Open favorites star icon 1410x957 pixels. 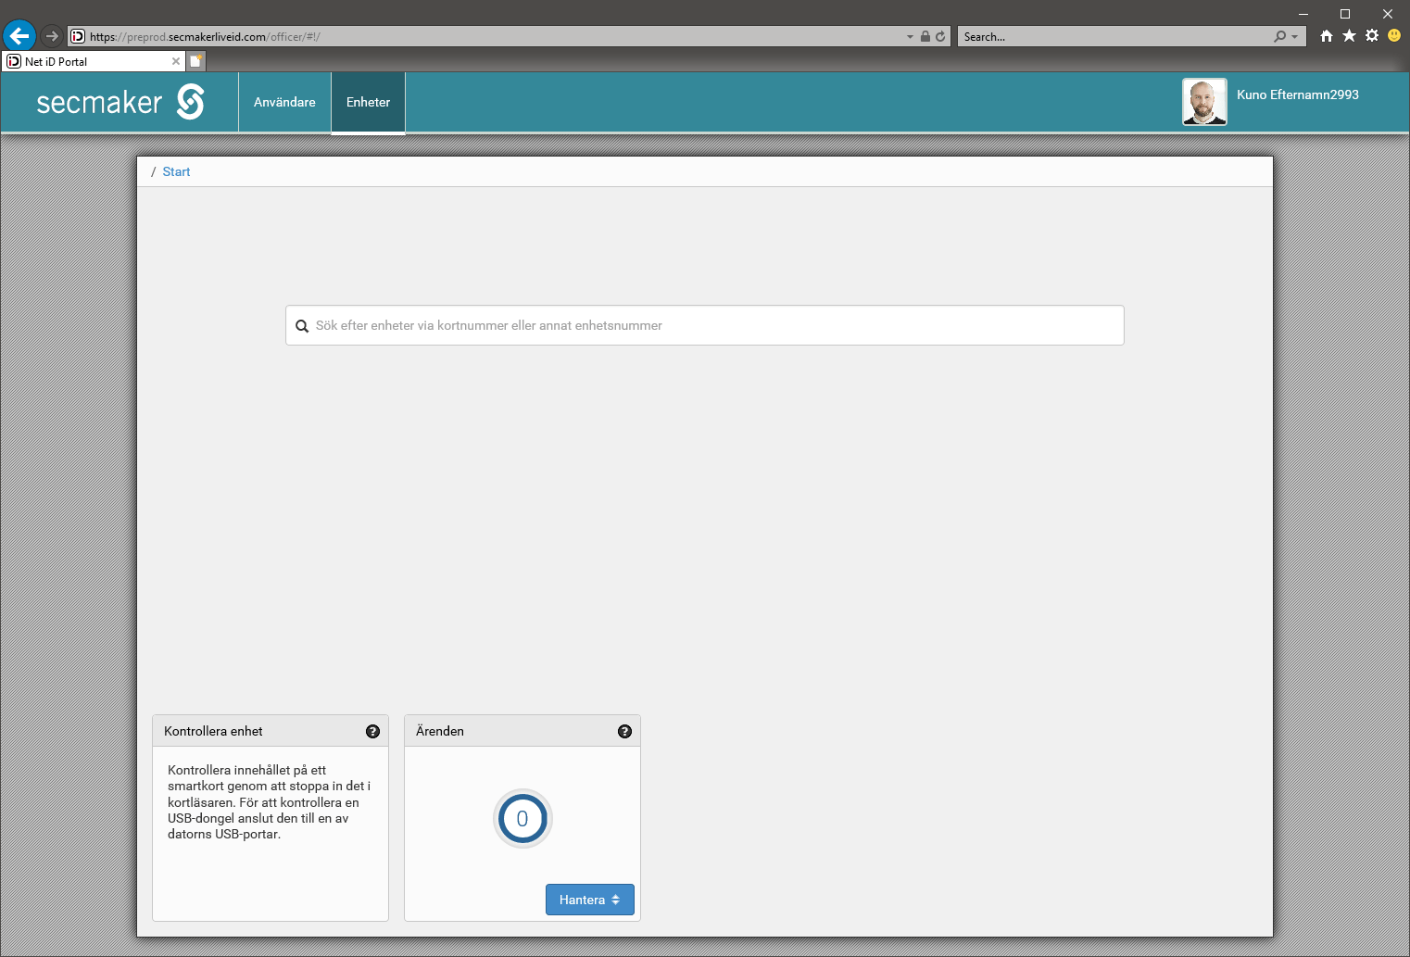[1349, 36]
